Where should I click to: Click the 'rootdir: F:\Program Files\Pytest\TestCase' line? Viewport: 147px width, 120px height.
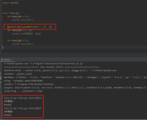click(29, 84)
